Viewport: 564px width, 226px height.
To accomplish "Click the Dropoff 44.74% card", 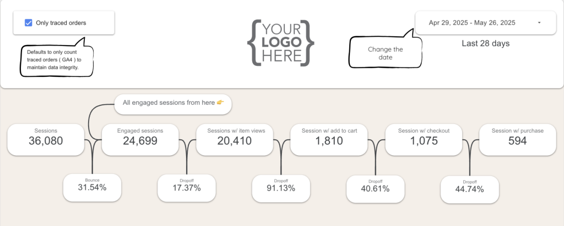I will pos(470,189).
